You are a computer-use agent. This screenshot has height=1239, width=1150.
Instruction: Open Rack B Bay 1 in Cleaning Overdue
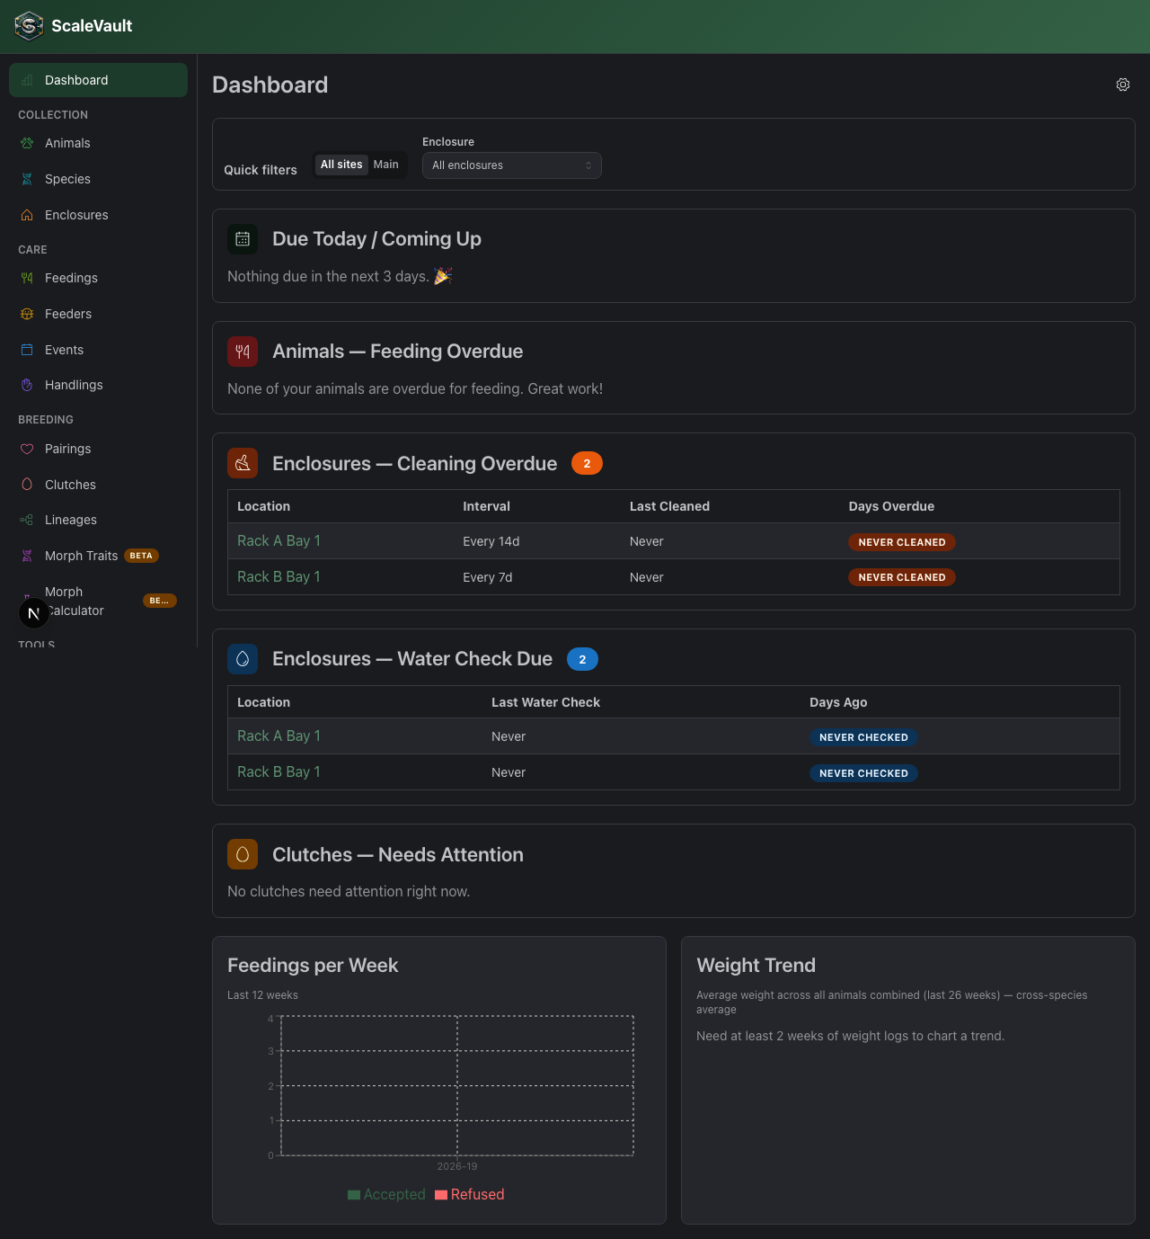point(279,576)
